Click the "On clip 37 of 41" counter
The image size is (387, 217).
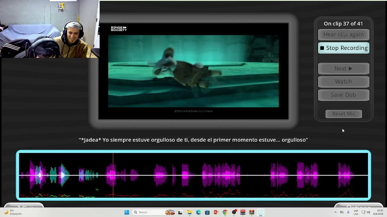point(343,24)
